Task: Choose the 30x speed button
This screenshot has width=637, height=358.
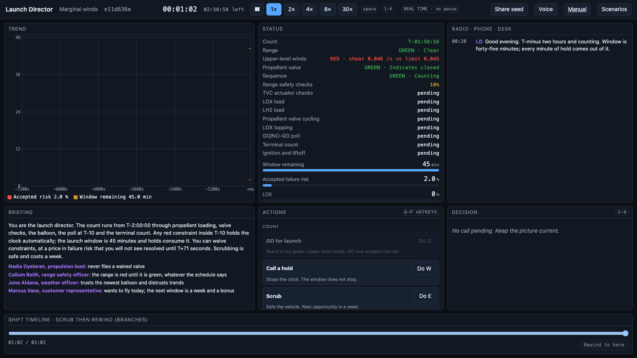Action: [348, 9]
